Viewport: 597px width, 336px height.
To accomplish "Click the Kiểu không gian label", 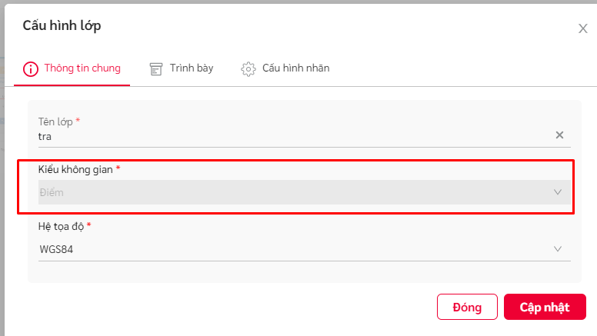I will point(75,169).
